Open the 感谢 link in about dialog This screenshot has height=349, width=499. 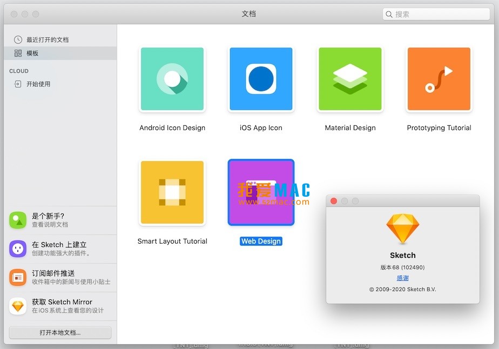[402, 278]
